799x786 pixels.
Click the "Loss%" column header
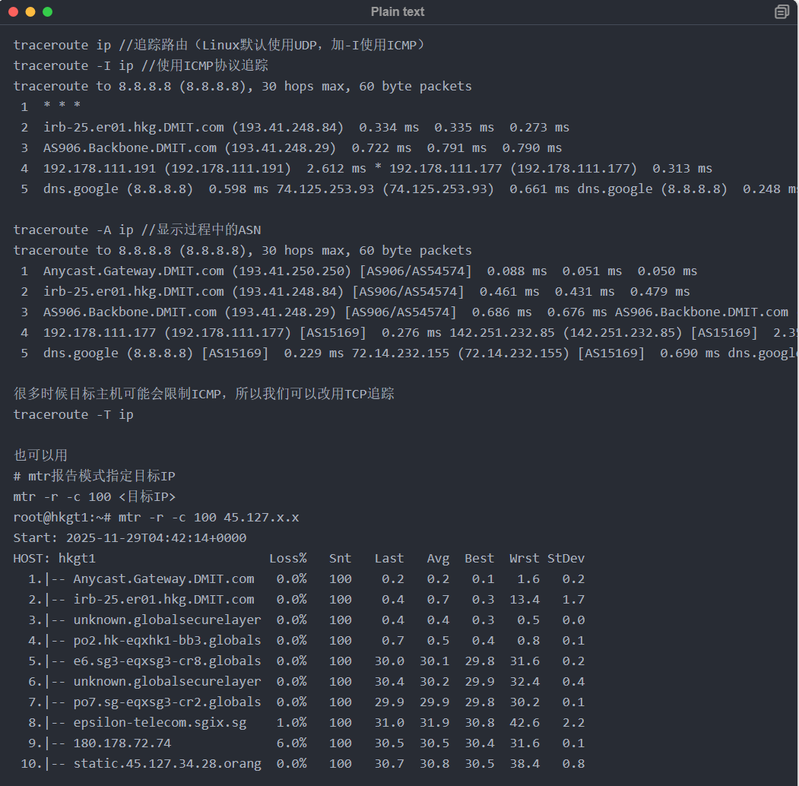point(287,558)
